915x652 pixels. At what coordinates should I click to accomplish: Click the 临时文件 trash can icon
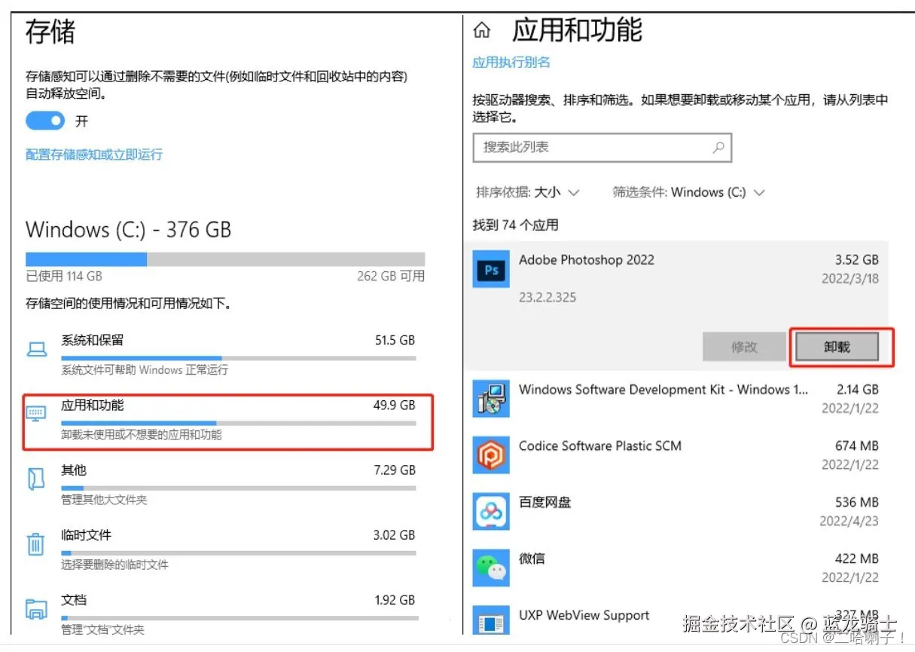click(x=36, y=544)
